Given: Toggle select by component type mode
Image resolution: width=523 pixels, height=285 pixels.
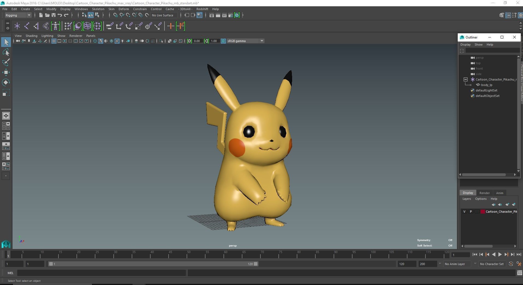Looking at the screenshot, I should (x=97, y=15).
